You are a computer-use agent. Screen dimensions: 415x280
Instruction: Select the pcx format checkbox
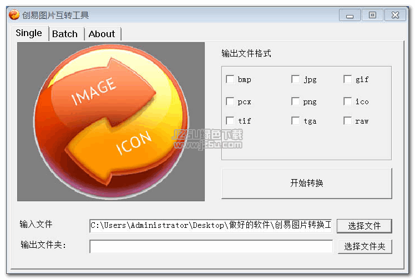coord(230,101)
